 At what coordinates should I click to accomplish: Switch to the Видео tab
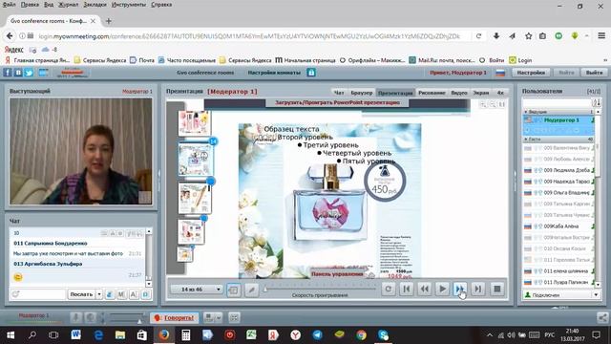tap(459, 93)
